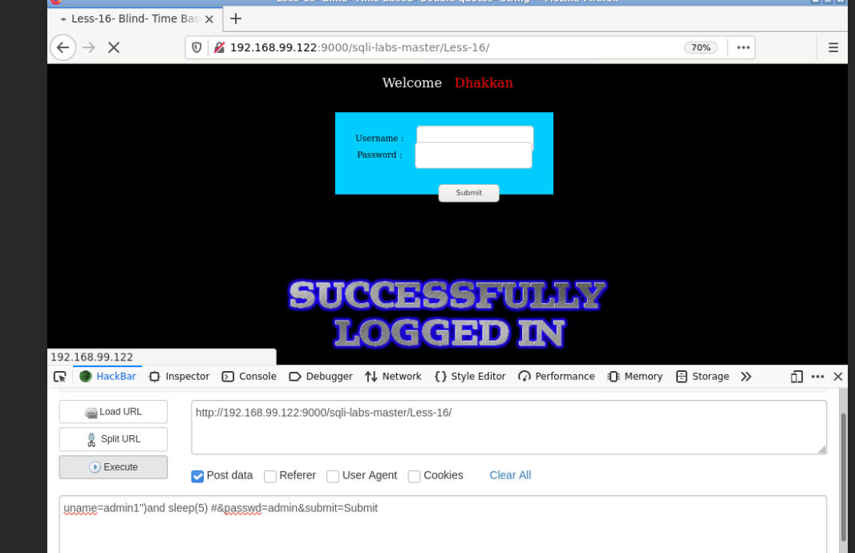Click into the HackBar URL text area
This screenshot has width=855, height=553.
point(509,427)
